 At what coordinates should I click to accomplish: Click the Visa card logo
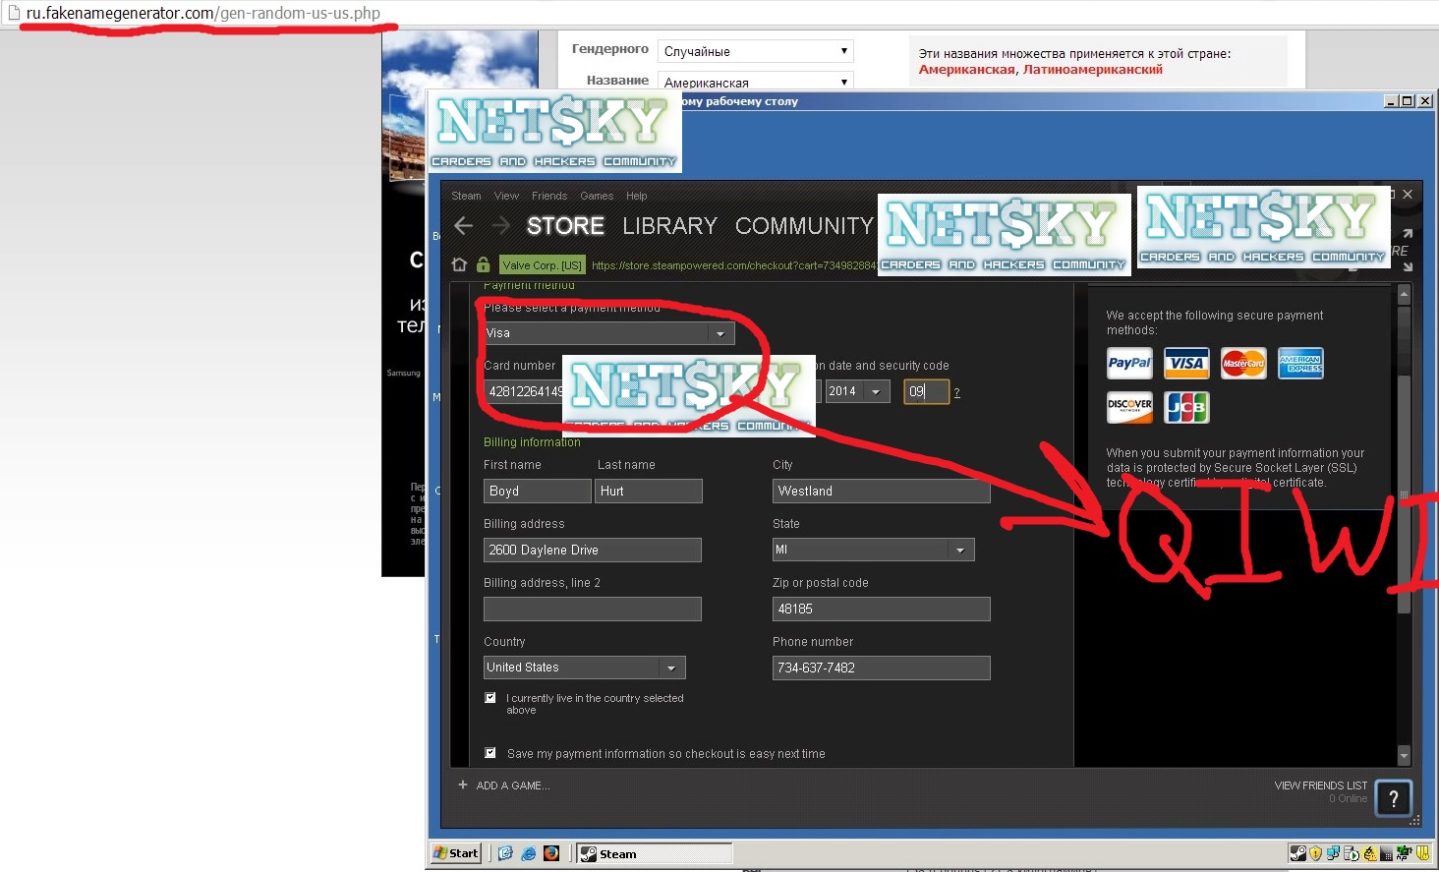(x=1186, y=364)
